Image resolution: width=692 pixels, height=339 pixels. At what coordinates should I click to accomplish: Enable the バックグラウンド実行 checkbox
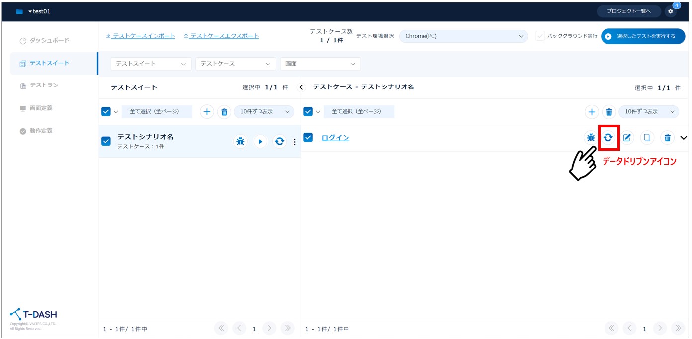(540, 36)
